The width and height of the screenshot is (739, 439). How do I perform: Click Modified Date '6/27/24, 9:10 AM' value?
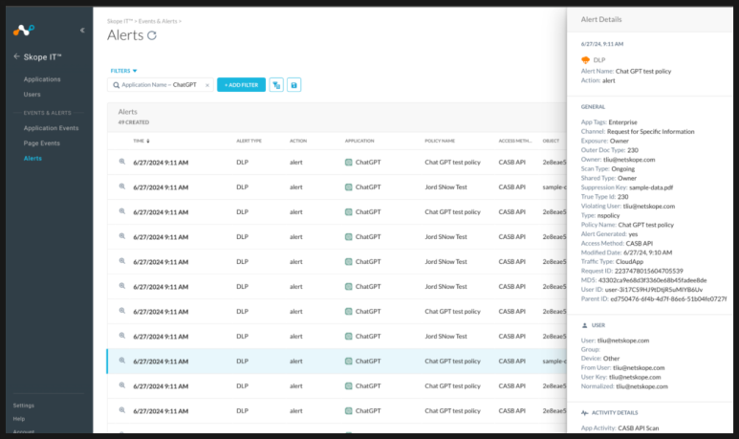pyautogui.click(x=647, y=252)
